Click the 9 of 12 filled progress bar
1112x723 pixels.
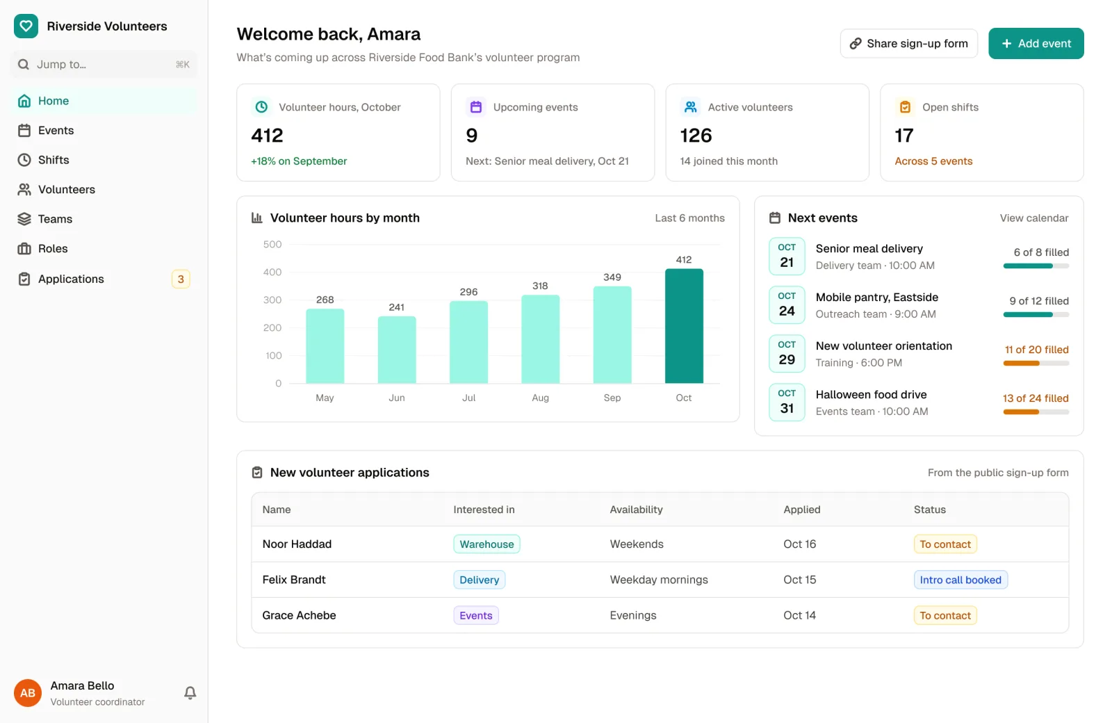pos(1036,314)
